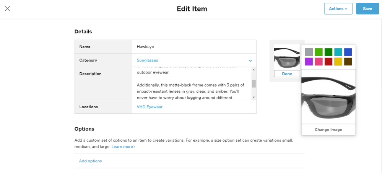Open the Actions dropdown menu

[338, 9]
